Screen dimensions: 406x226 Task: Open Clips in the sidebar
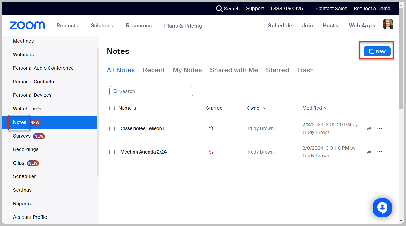tap(19, 163)
